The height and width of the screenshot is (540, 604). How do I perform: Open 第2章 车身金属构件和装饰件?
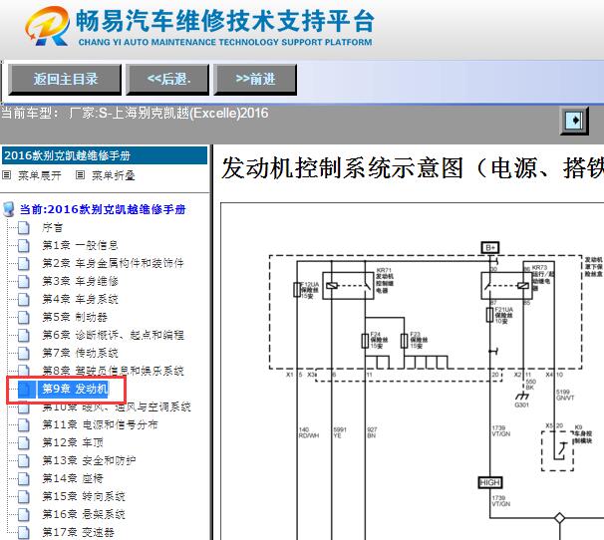[113, 263]
